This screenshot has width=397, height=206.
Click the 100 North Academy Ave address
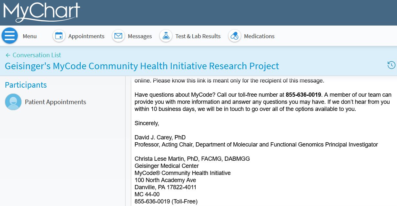tap(165, 180)
